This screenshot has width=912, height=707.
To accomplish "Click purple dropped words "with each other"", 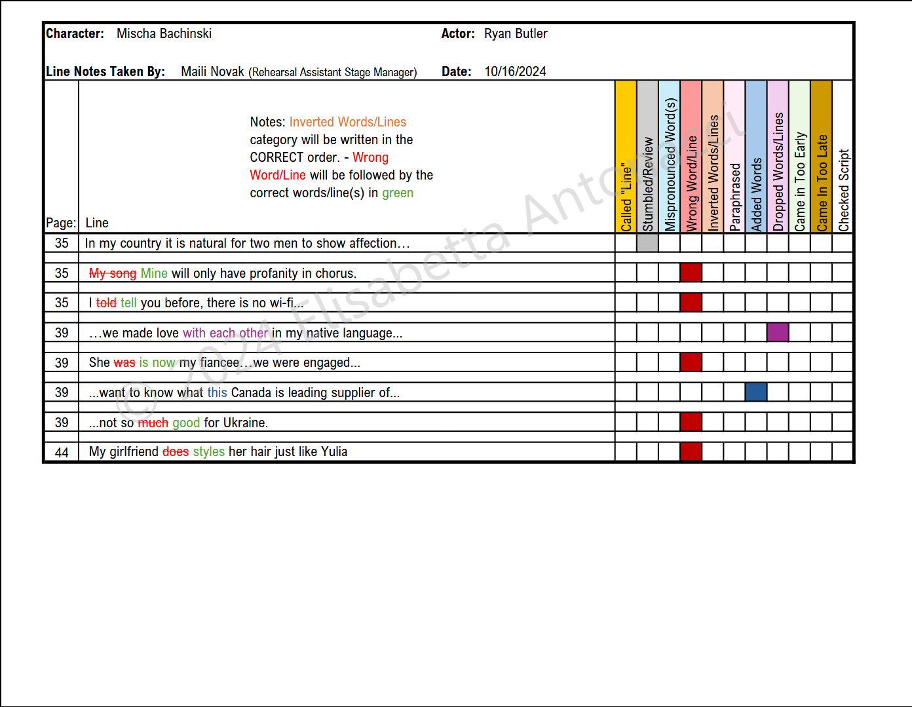I will click(x=225, y=333).
